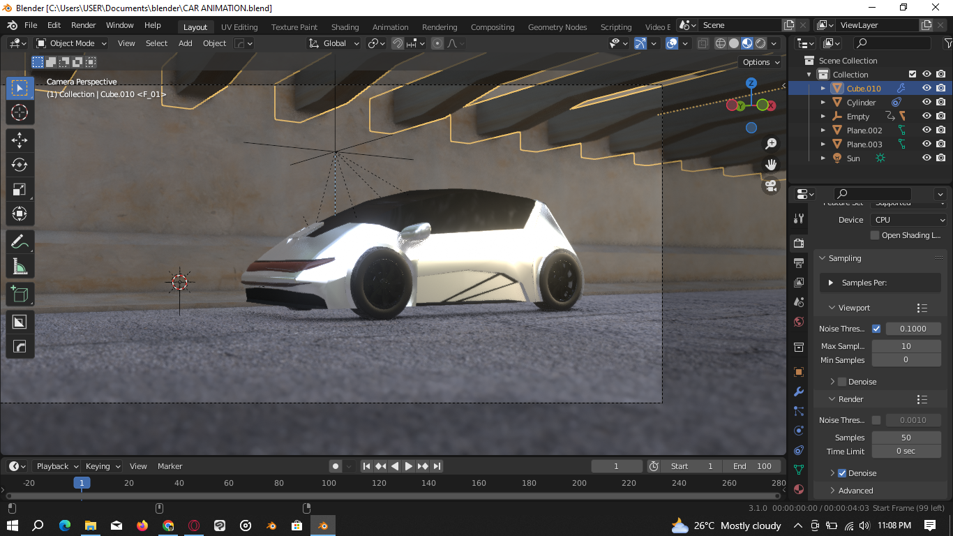
Task: Activate the Cursor tool
Action: [x=20, y=112]
